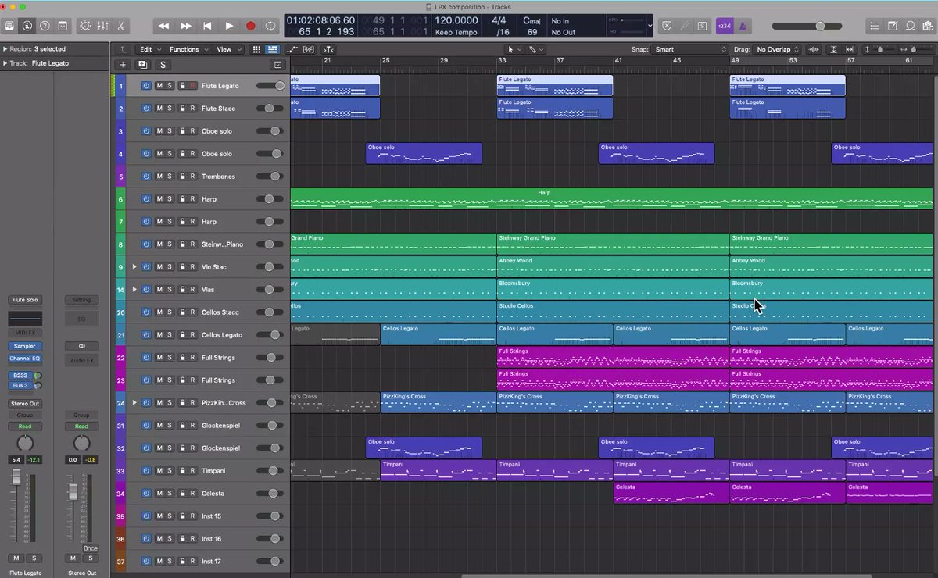
Task: Open the Functions menu
Action: click(188, 49)
